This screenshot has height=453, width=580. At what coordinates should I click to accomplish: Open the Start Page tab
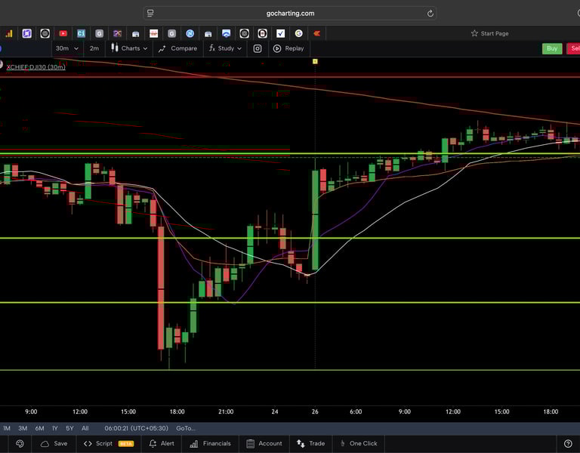click(489, 34)
